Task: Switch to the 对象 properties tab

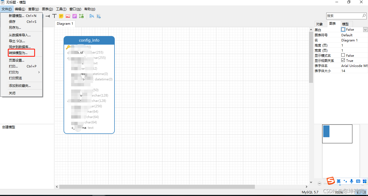Action: coord(320,24)
